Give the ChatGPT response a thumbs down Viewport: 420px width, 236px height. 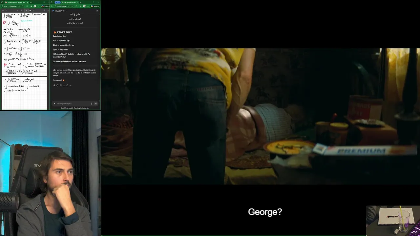coord(61,85)
